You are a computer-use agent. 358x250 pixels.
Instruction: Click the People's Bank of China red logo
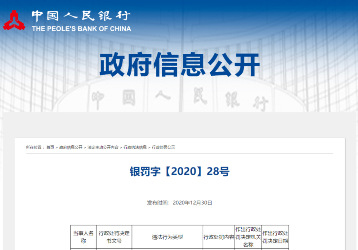tap(14, 20)
